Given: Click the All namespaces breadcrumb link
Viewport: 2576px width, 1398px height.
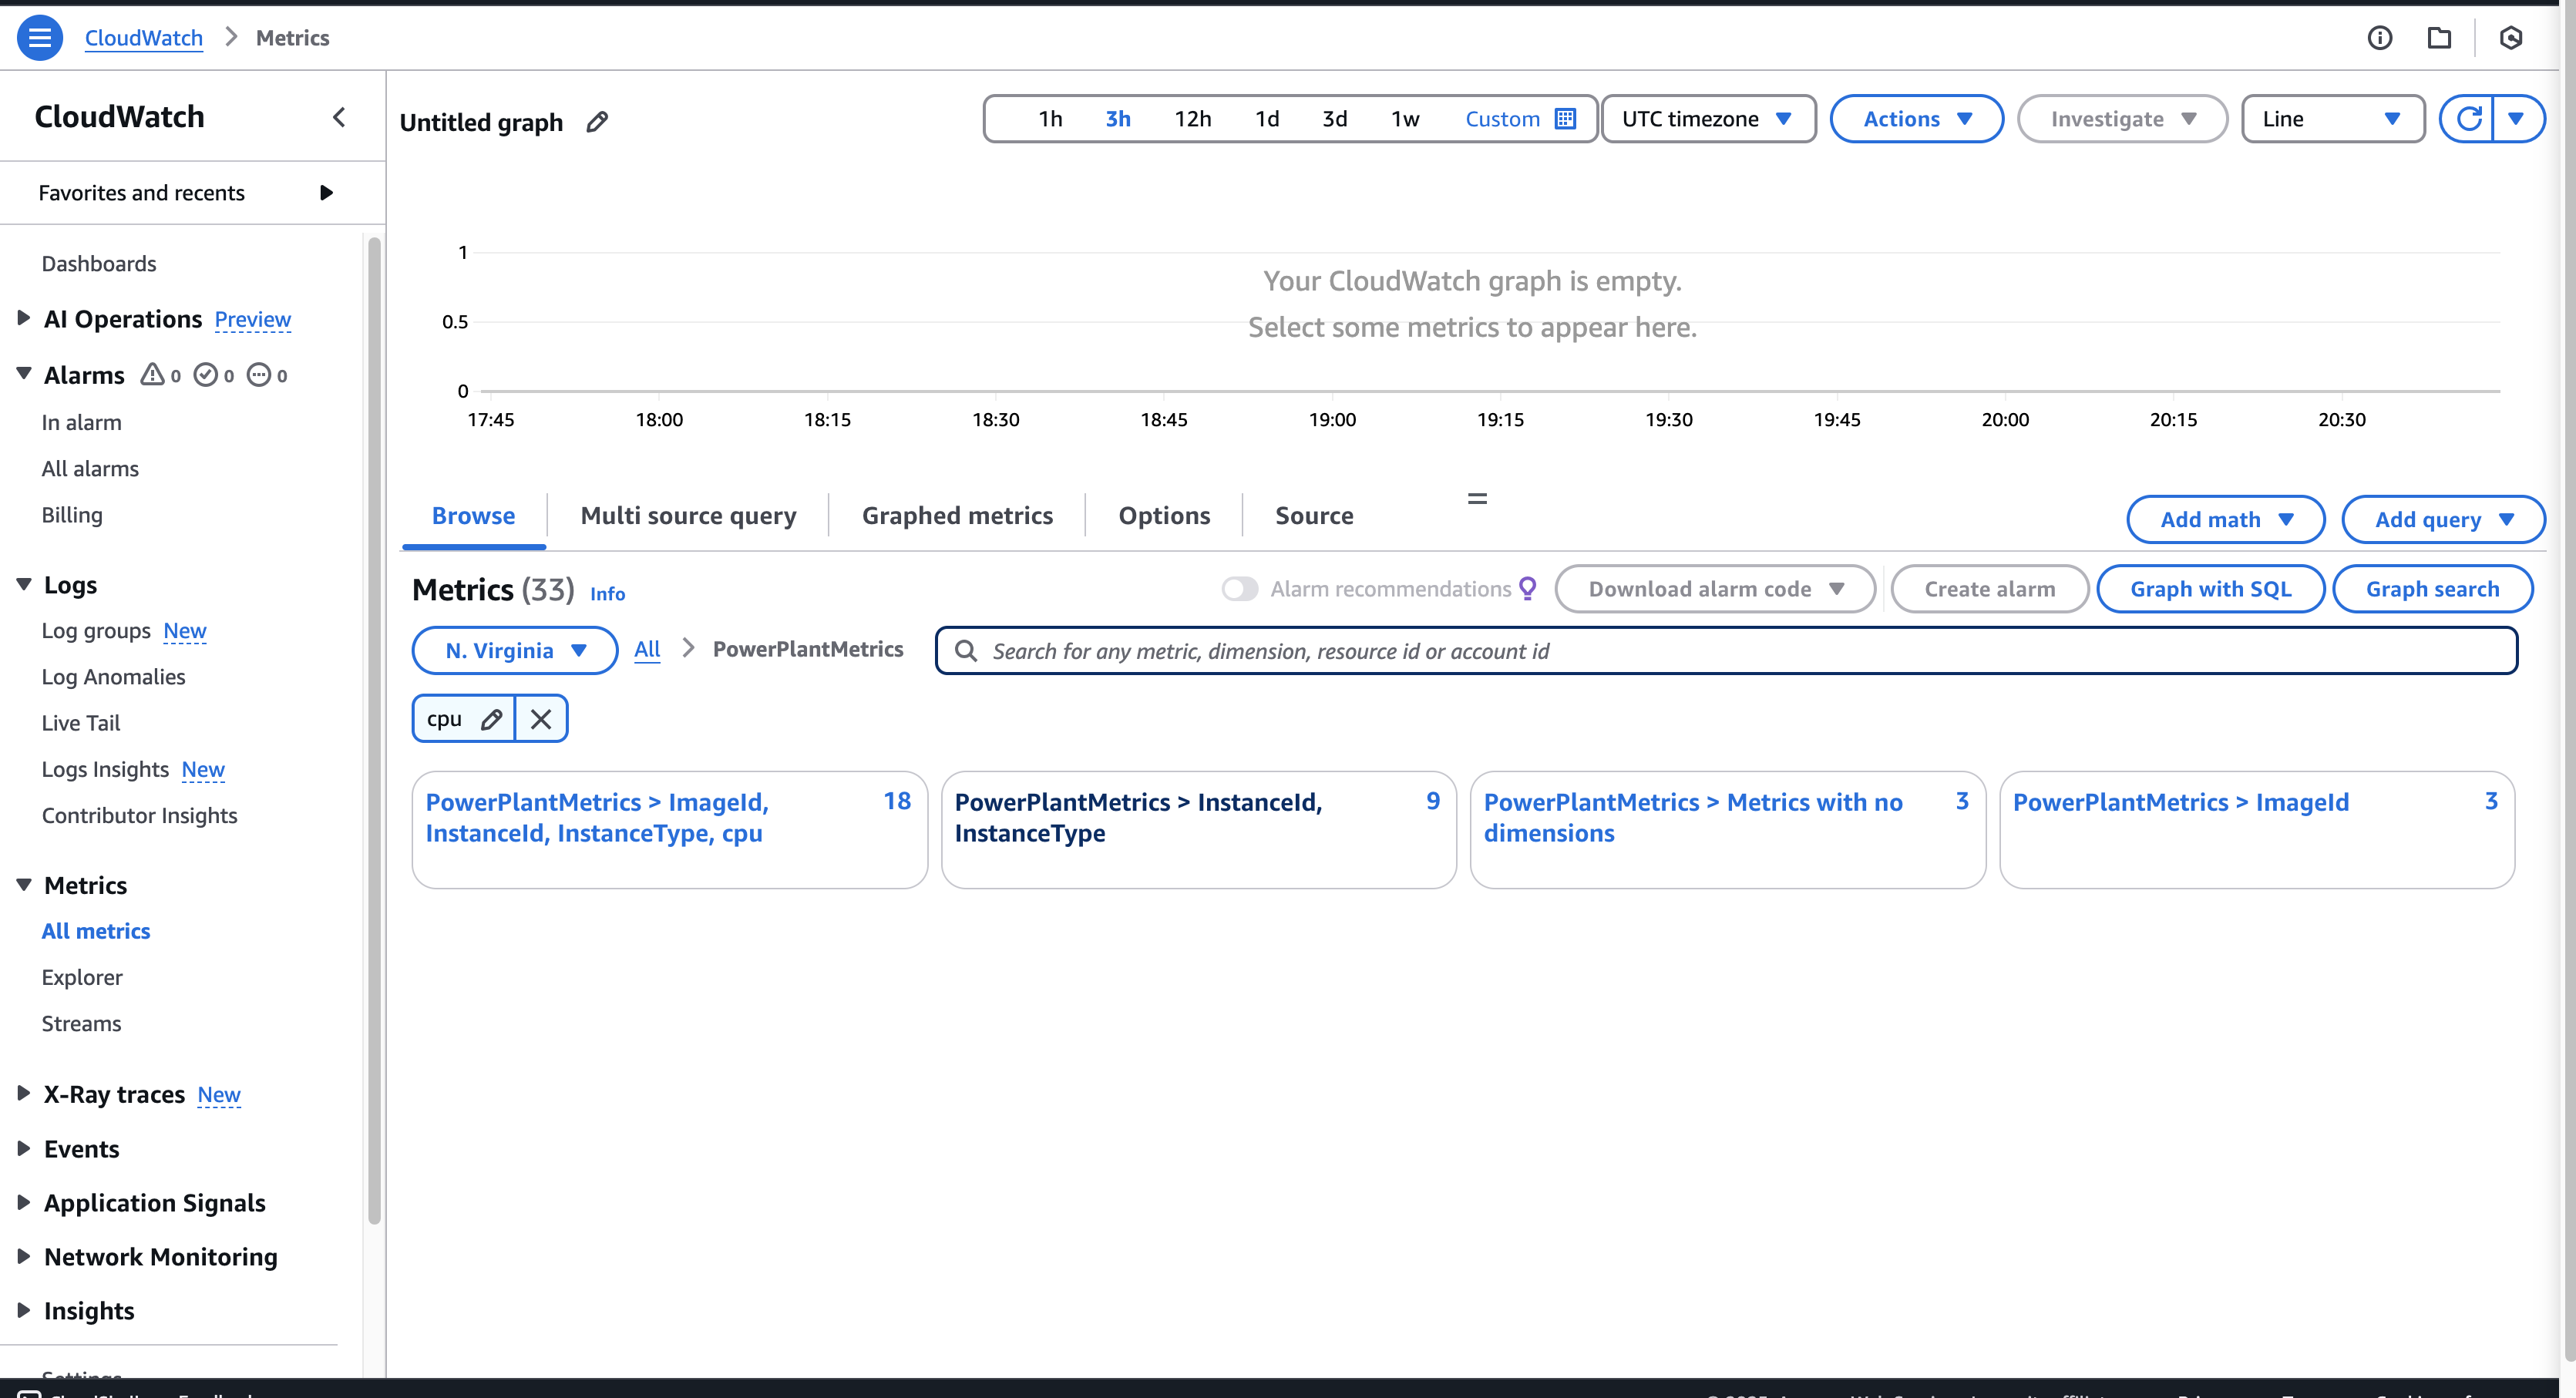Looking at the screenshot, I should pos(647,649).
